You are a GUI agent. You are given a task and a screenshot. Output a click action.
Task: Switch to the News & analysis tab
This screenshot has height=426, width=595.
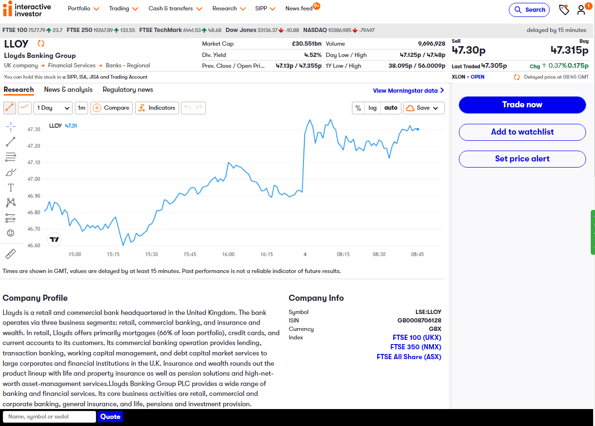pos(68,89)
